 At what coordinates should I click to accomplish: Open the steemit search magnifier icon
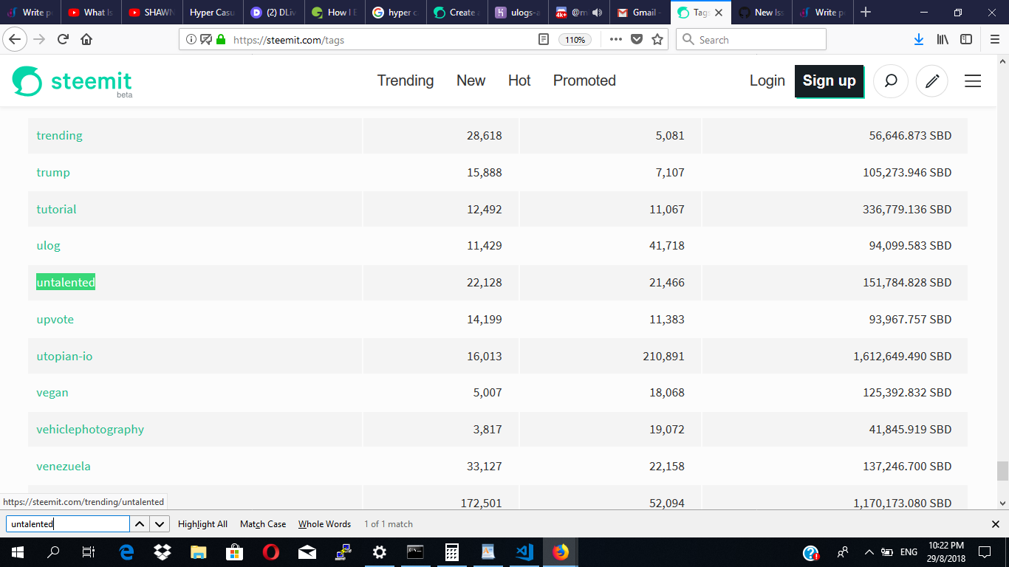tap(891, 81)
